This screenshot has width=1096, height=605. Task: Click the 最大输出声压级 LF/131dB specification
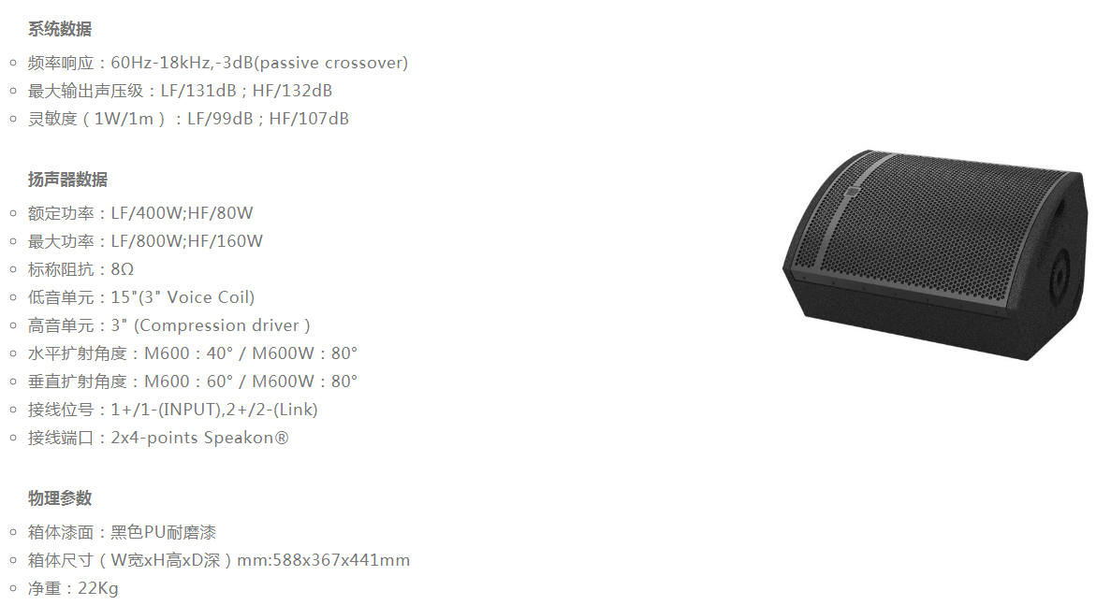click(181, 91)
